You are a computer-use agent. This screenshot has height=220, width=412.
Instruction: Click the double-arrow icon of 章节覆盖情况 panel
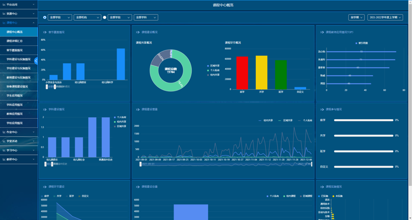45,32
